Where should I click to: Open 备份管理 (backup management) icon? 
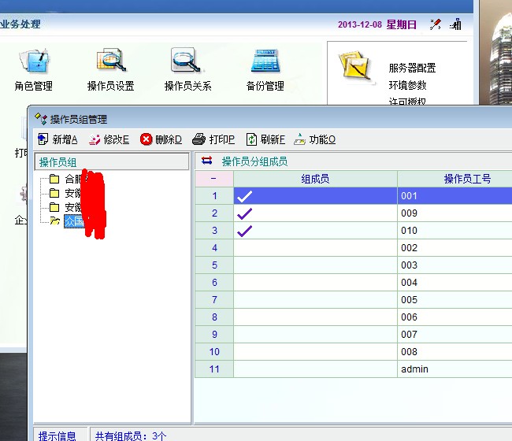point(265,68)
